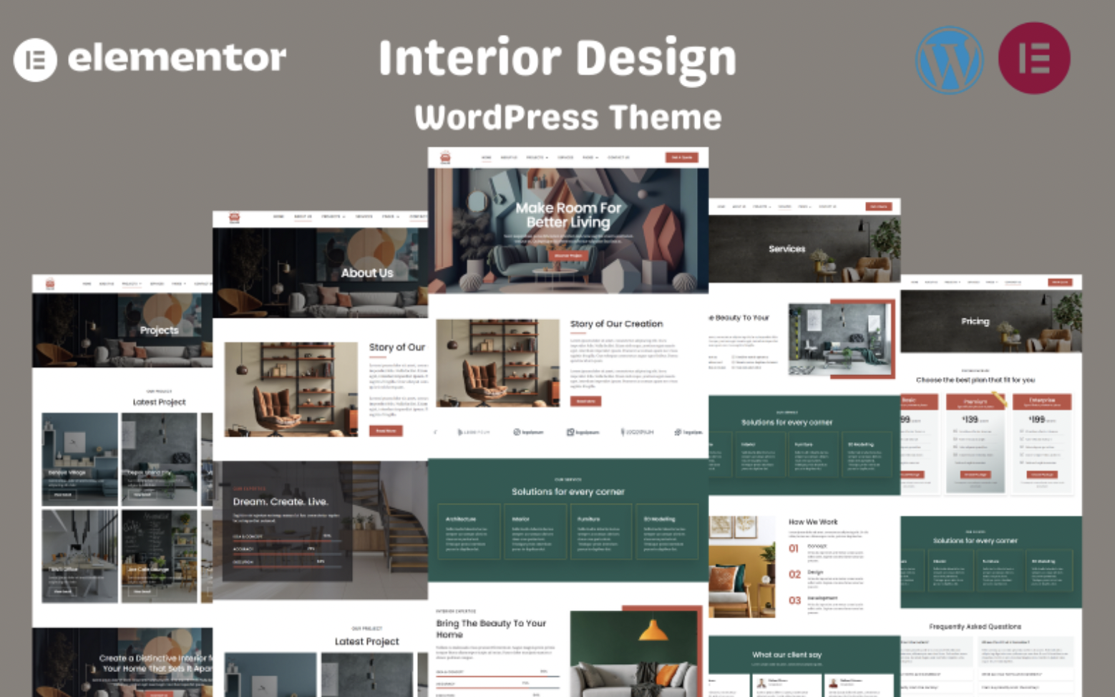Click the Discover Project button in the hero

pyautogui.click(x=568, y=255)
